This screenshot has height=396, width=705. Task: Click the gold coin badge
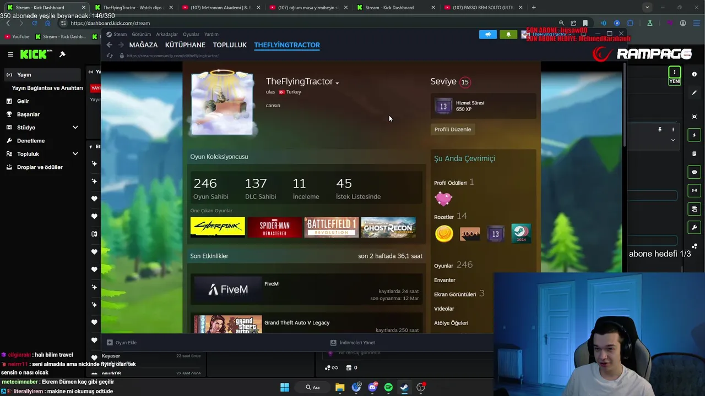444,234
